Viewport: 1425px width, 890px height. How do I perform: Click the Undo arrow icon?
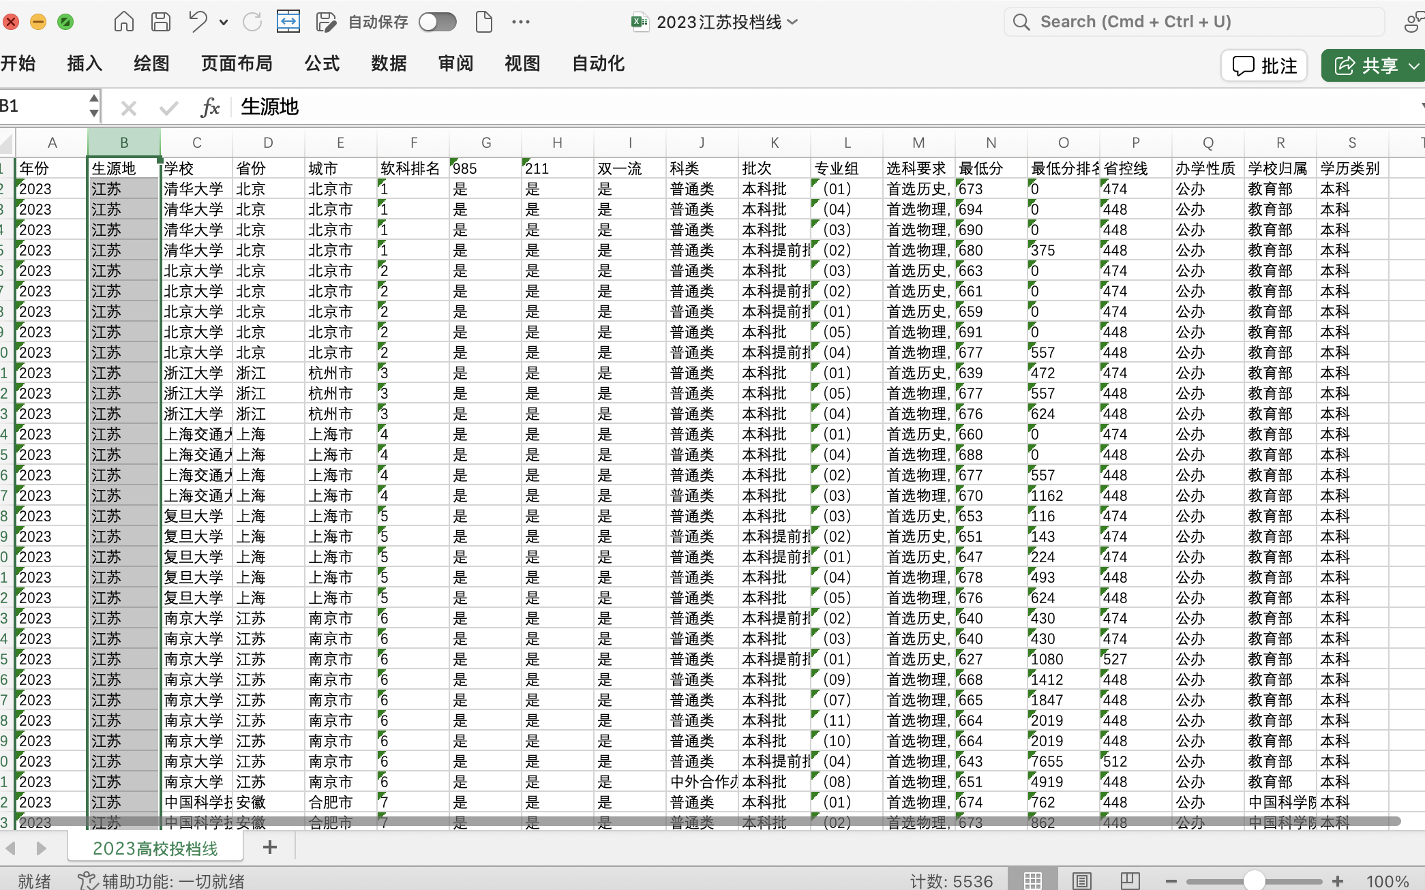tap(198, 22)
